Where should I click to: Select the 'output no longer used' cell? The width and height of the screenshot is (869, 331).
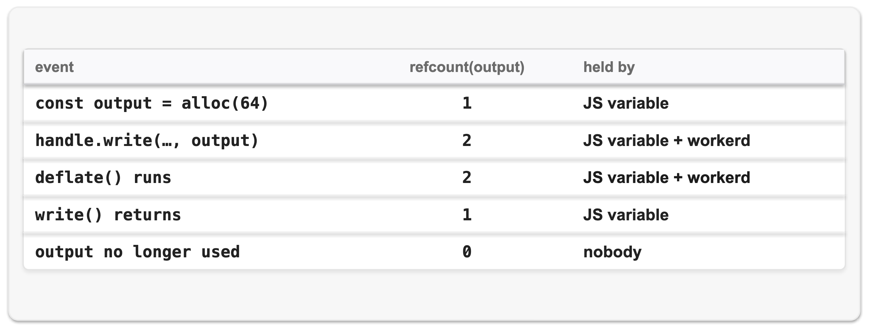[137, 252]
